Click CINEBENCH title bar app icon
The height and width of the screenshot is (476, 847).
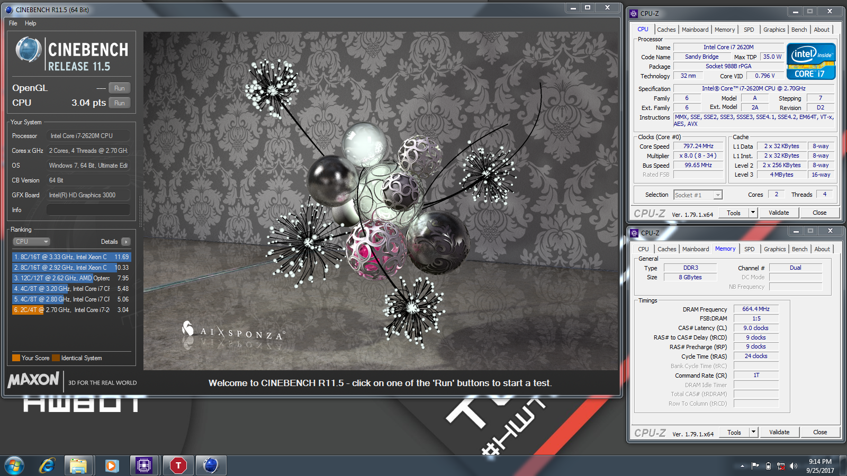[x=8, y=10]
